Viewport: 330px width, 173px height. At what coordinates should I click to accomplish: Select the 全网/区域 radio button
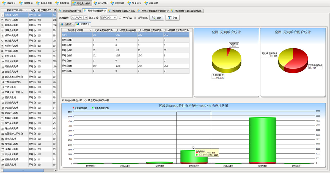(135, 18)
